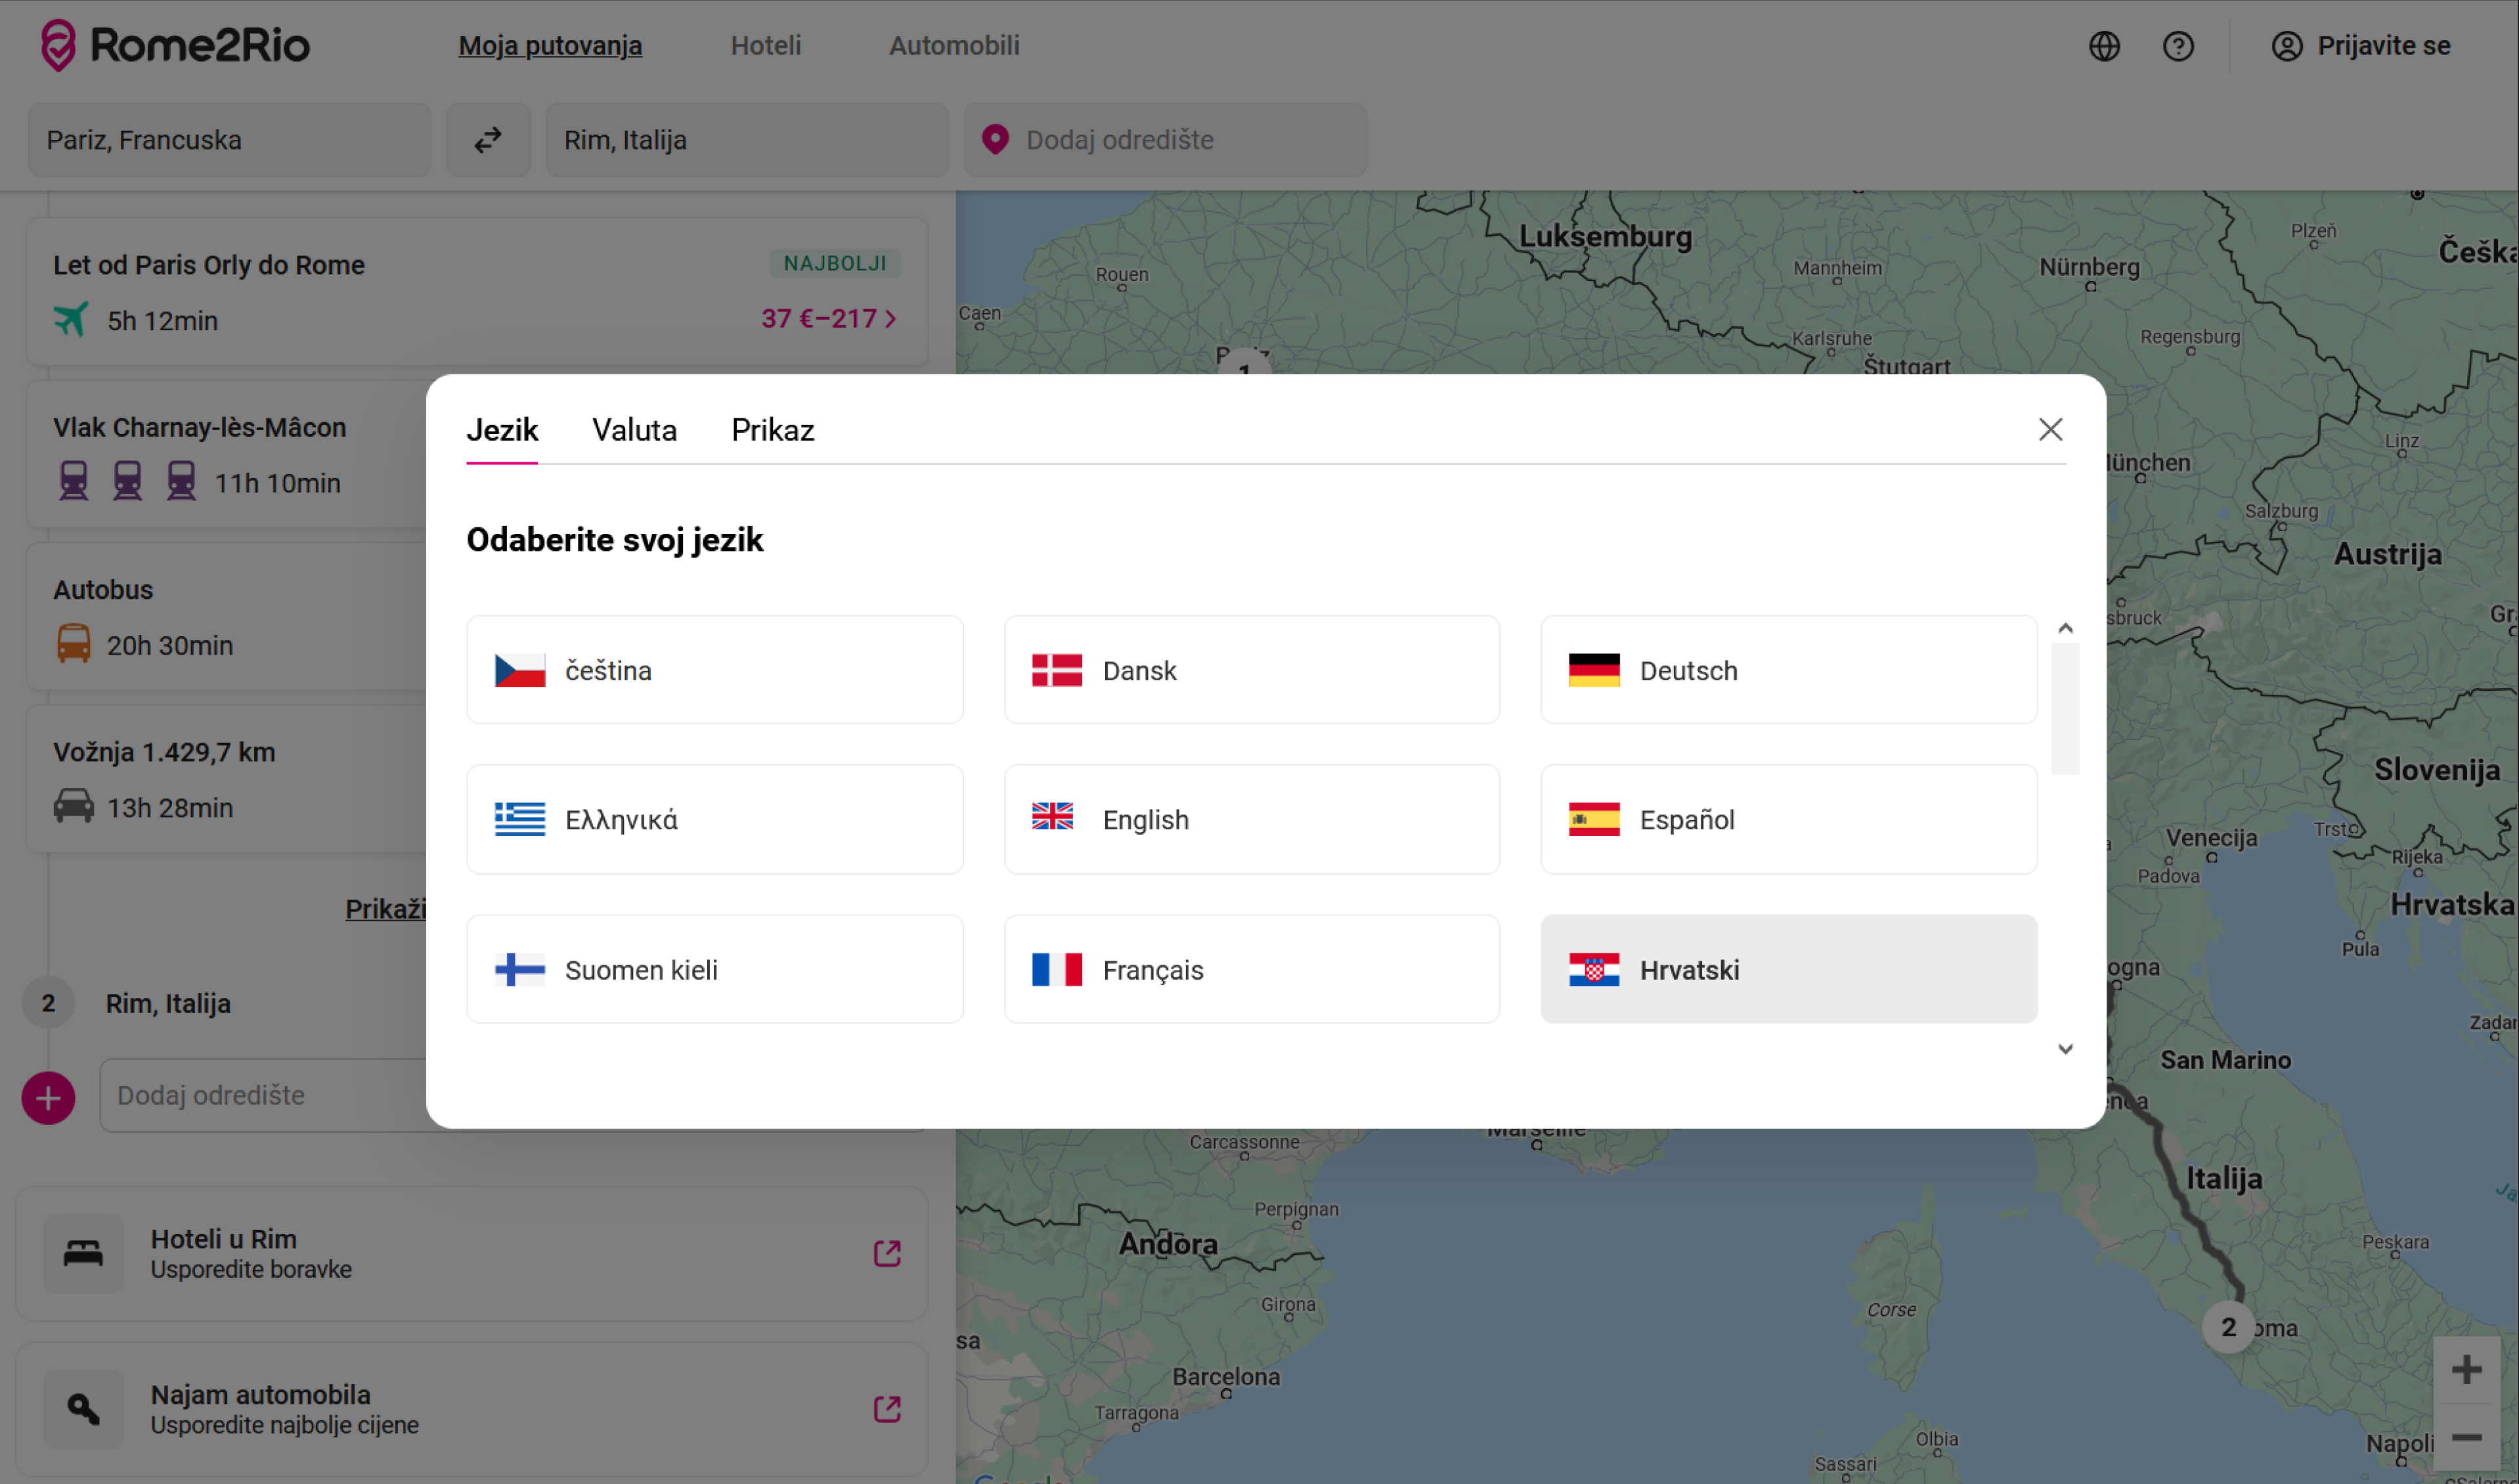Screen dimensions: 2519x1484
Task: Open Hoteli u Rim external link icon
Action: click(x=887, y=1253)
